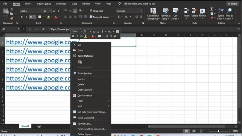
Task: Expand the Name Box dropdown
Action: coord(19,29)
